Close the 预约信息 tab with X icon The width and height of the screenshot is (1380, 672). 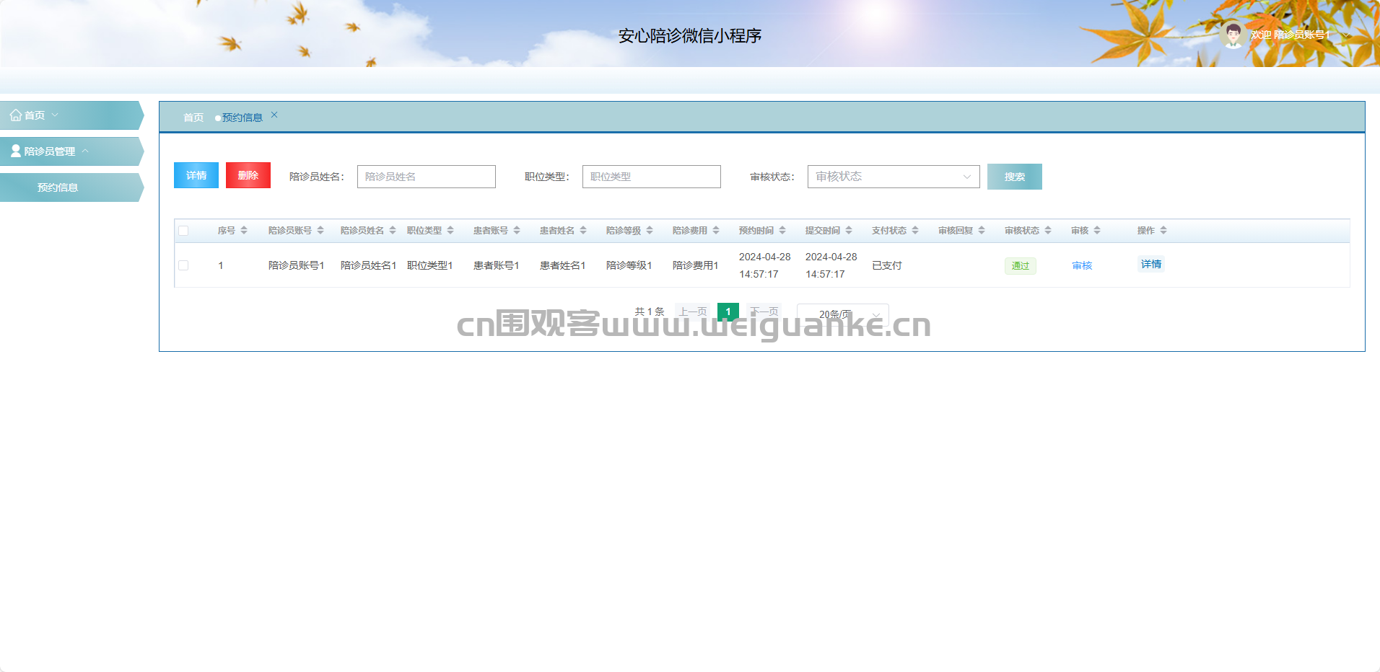pyautogui.click(x=274, y=115)
